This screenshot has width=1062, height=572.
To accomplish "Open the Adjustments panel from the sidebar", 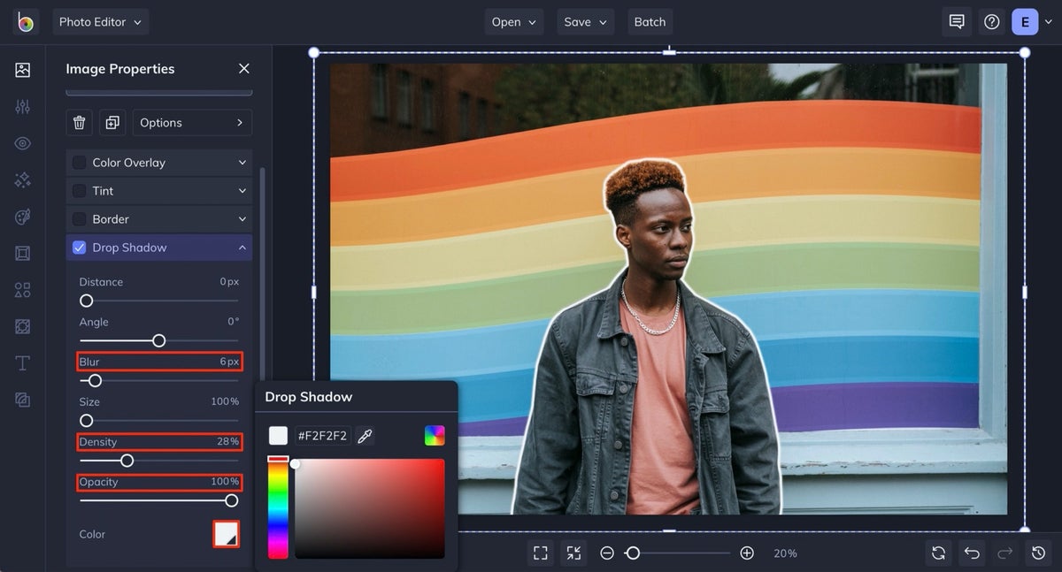I will 22,106.
